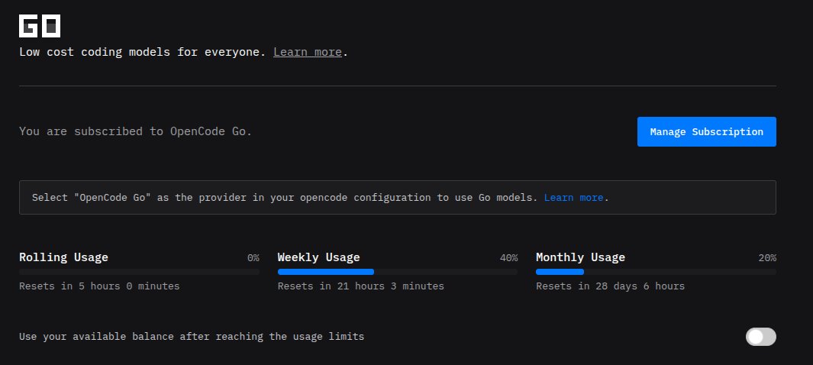
Task: Click 'Resets in 5 hours 0 minutes' text
Action: [99, 286]
